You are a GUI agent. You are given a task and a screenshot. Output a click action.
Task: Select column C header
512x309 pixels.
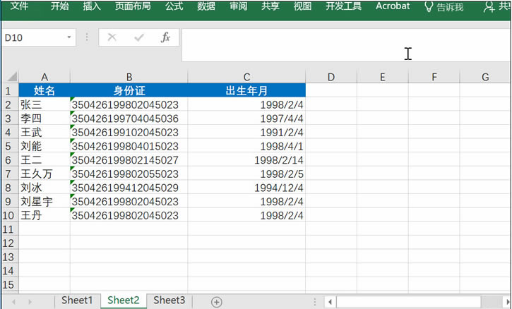(x=246, y=77)
